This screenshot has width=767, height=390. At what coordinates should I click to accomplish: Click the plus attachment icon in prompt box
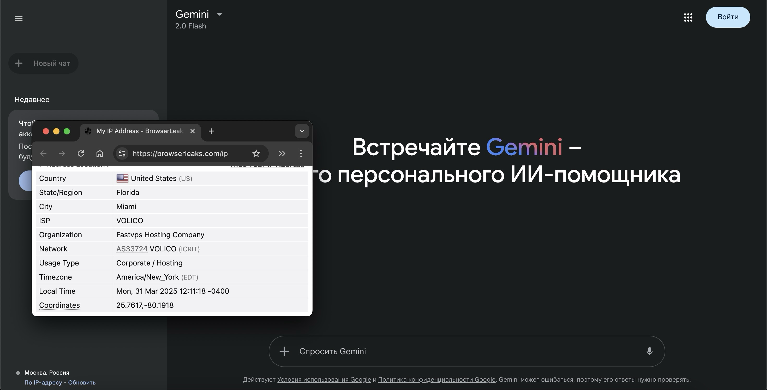[284, 351]
